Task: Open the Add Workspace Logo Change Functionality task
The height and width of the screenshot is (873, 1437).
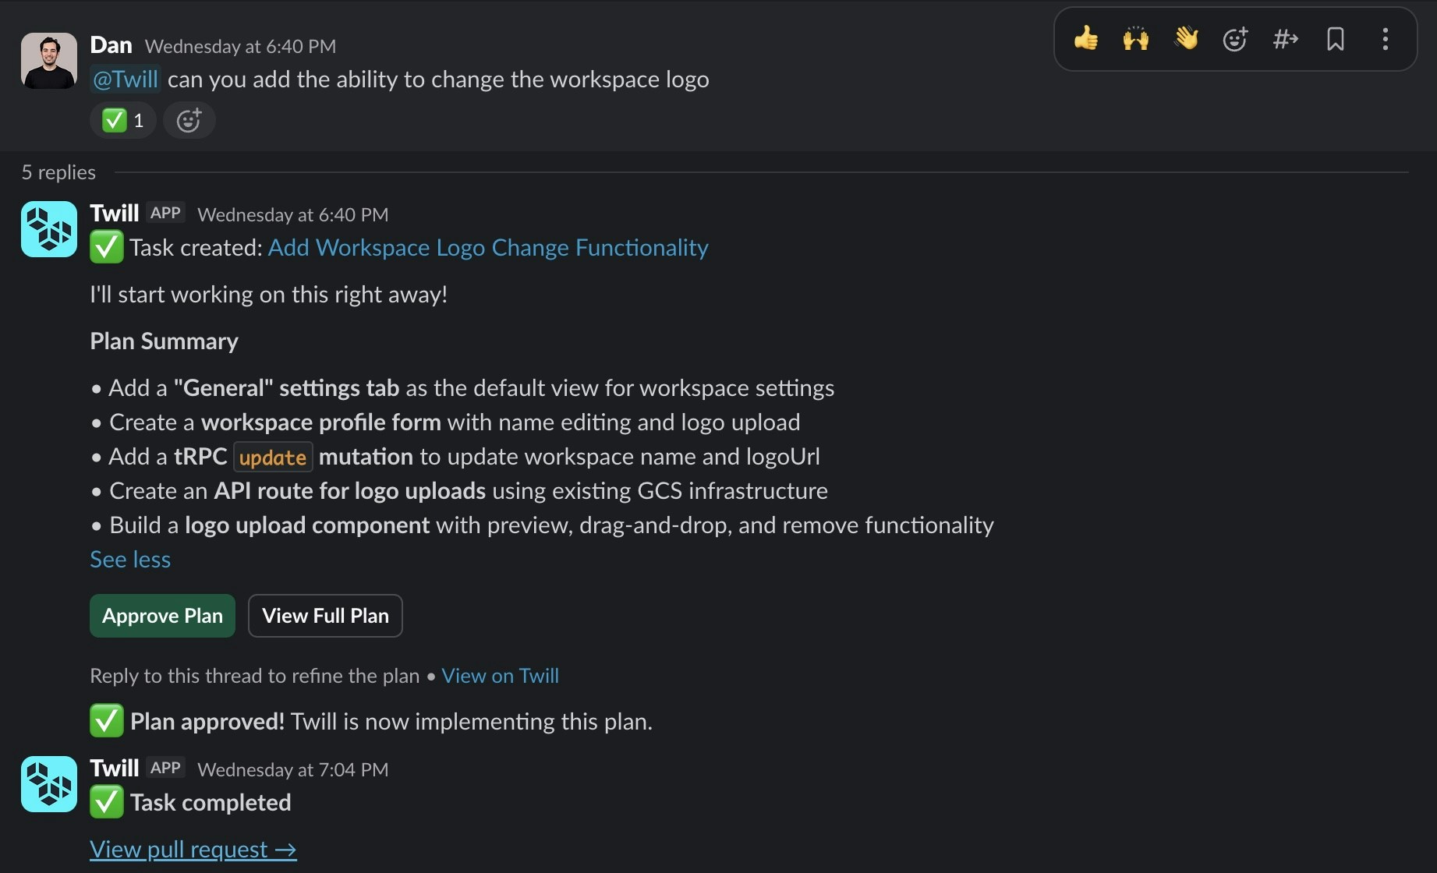Action: click(x=487, y=247)
